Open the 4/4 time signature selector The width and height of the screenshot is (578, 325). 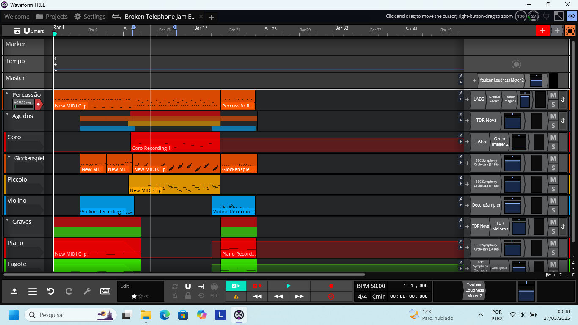(362, 297)
